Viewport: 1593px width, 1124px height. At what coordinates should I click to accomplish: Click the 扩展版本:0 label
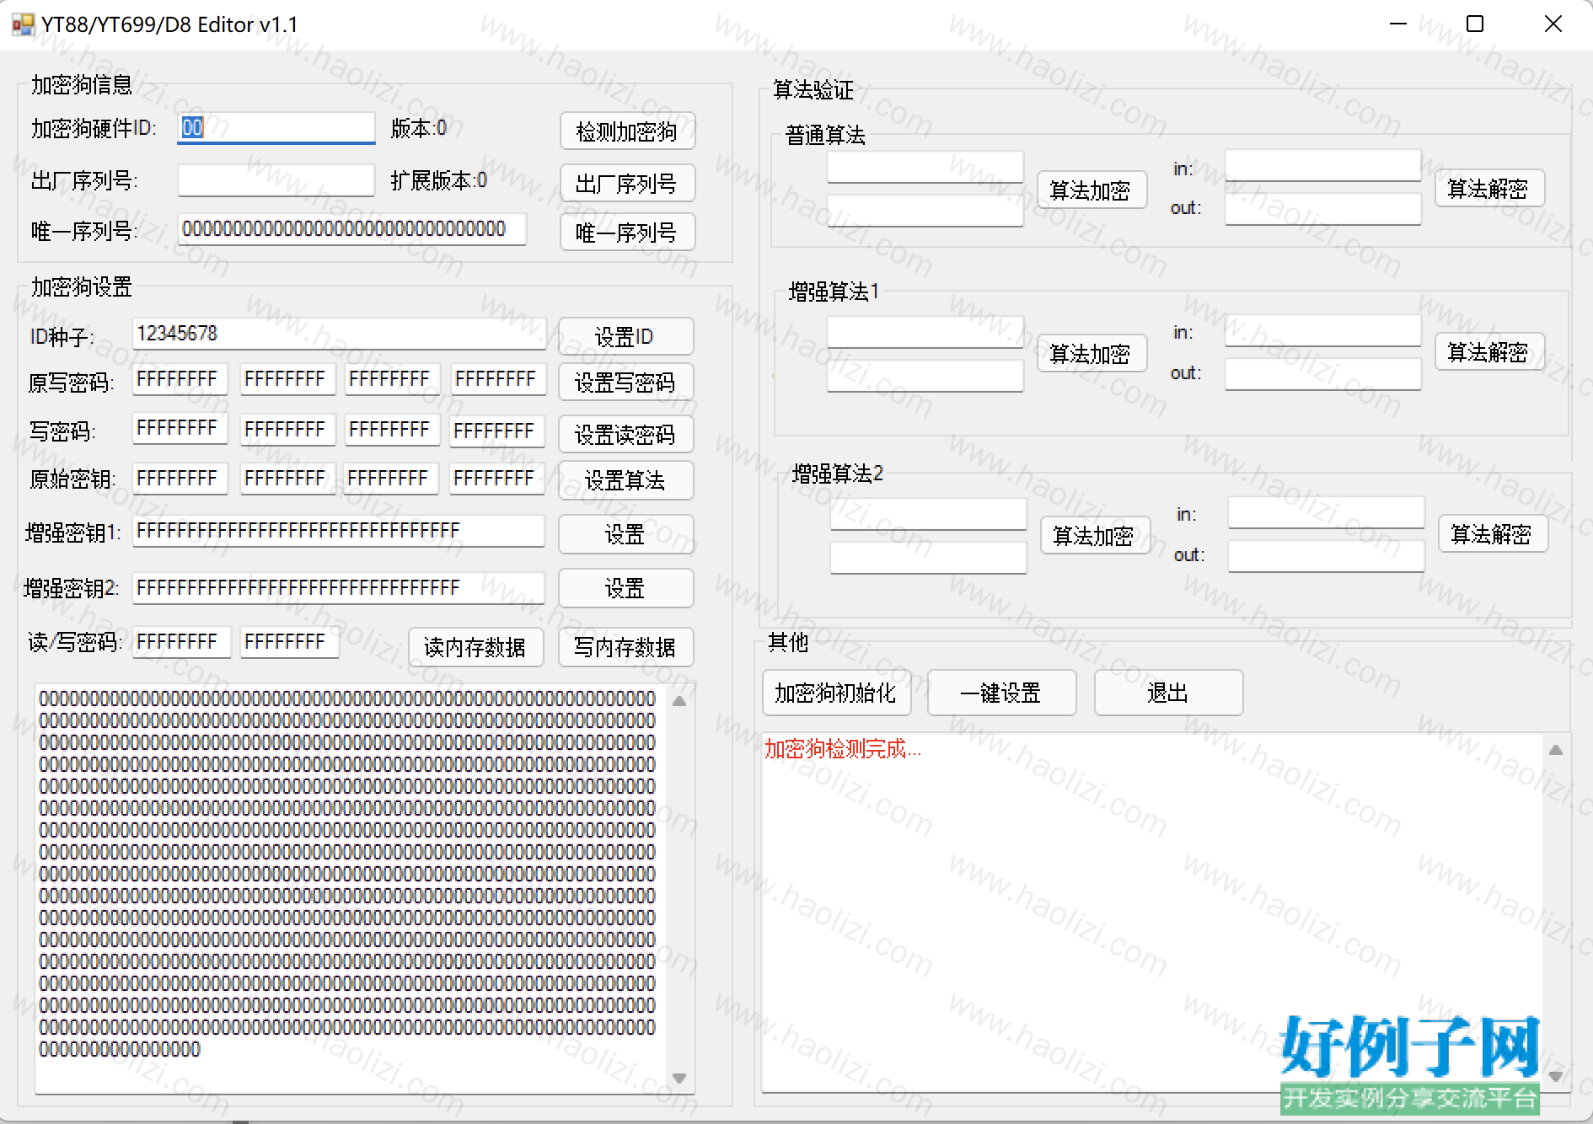coord(439,180)
